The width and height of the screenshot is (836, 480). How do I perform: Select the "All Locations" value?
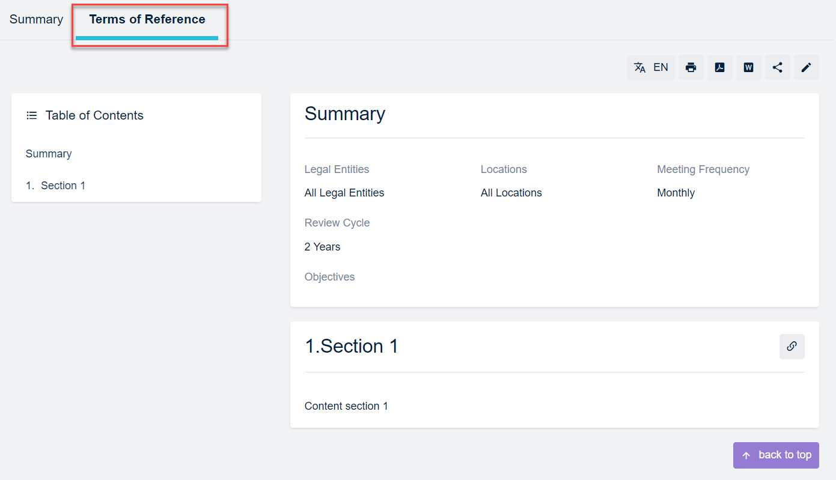pyautogui.click(x=511, y=193)
